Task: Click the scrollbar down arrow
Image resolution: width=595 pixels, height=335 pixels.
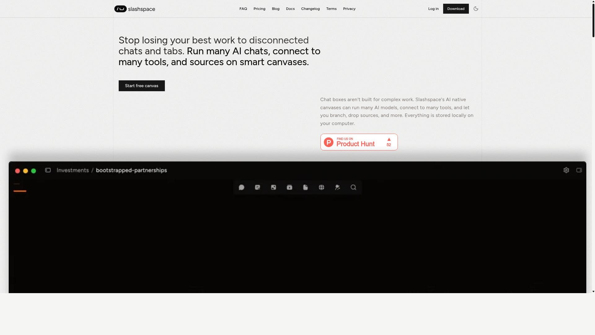Action: (593, 292)
